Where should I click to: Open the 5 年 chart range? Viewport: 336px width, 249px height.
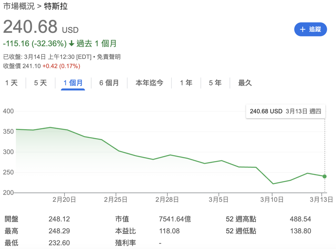coord(215,83)
